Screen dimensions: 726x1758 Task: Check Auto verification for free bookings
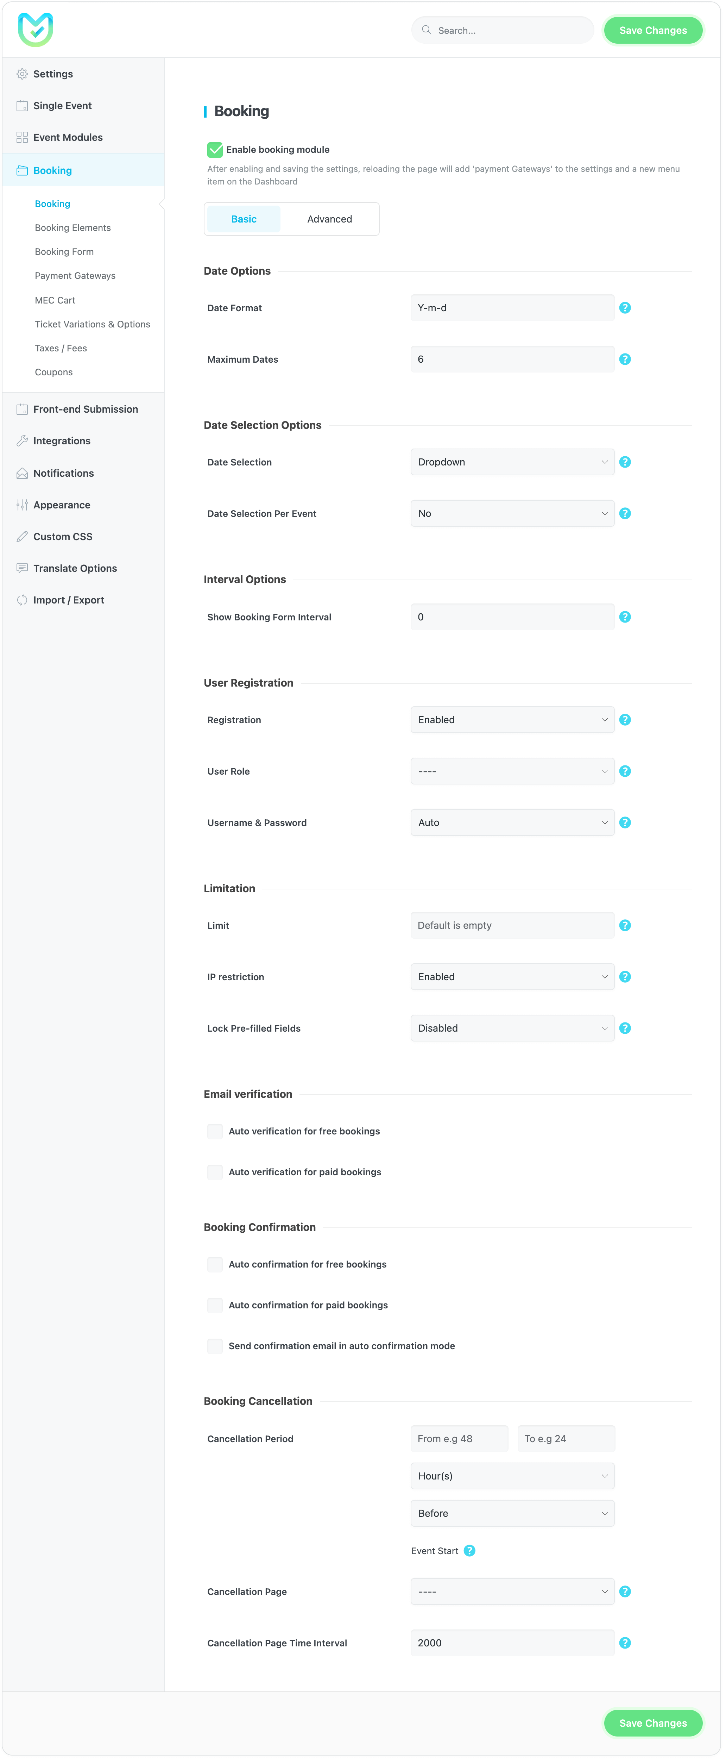[215, 1131]
